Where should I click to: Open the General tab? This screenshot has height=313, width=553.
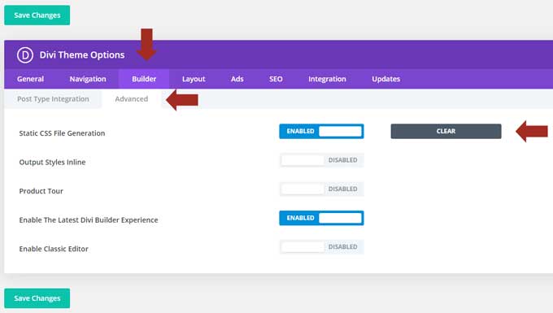click(30, 79)
